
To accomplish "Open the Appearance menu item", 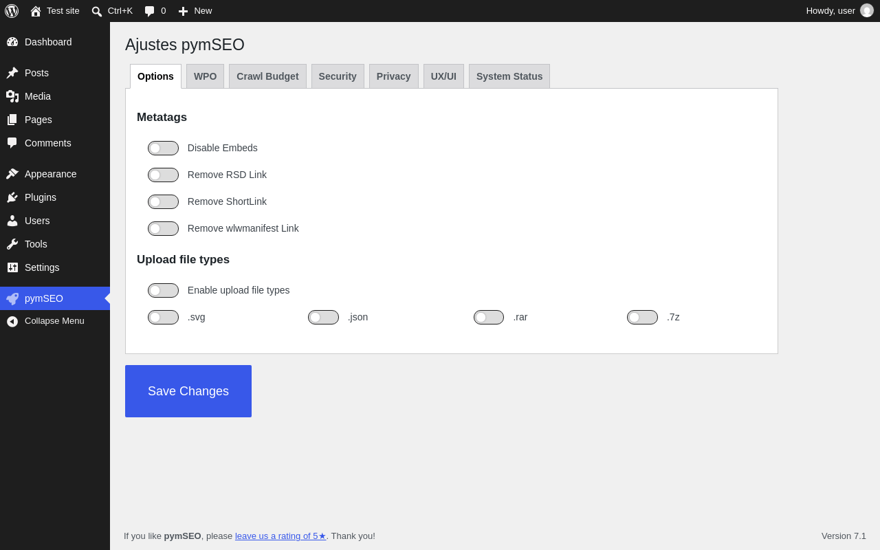I will coord(55,174).
